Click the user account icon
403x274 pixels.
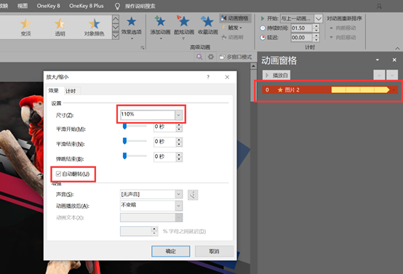click(x=379, y=7)
